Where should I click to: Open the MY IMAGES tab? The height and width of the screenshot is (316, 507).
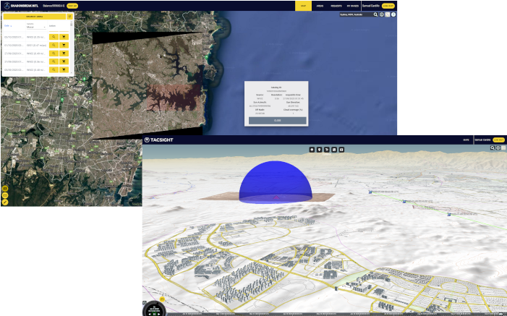tap(352, 6)
